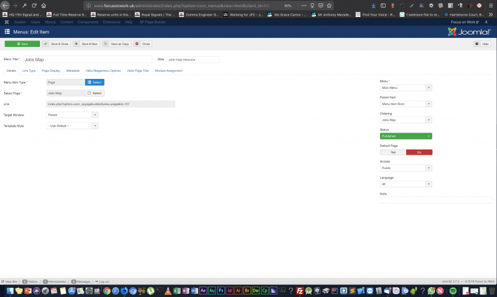Switch to the Page Display tab
Viewport: 497px width, 297px height.
[x=51, y=70]
